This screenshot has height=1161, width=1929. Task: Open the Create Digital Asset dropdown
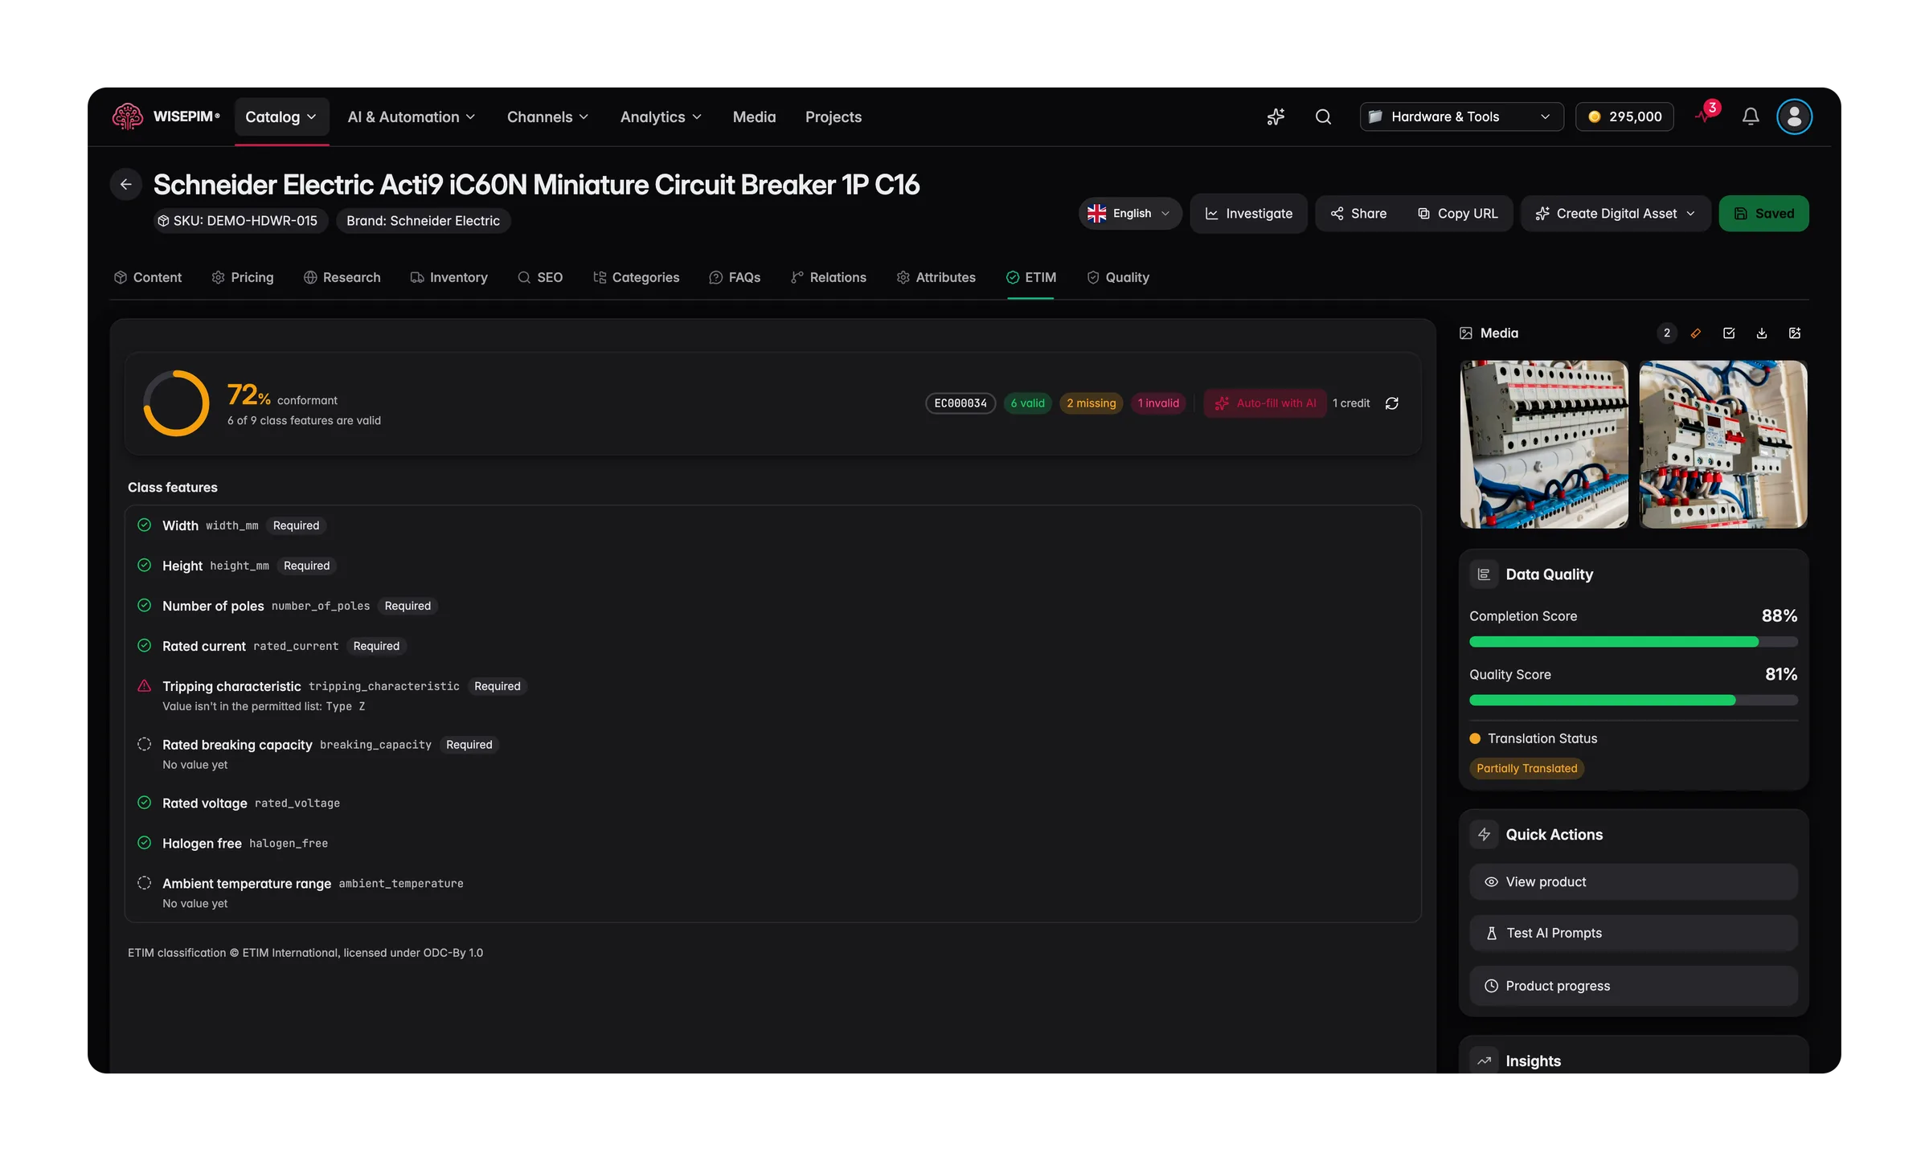coord(1616,214)
